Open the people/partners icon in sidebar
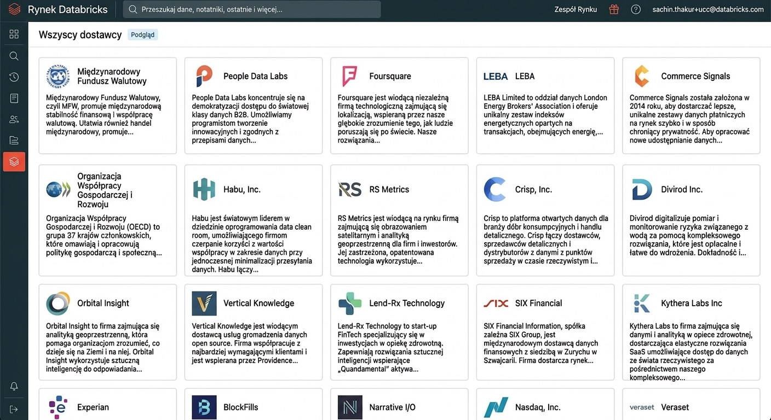771x420 pixels. pos(14,120)
